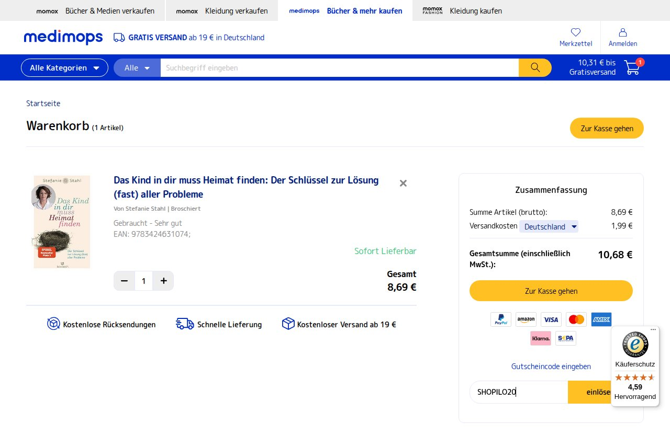Go to the Startseite breadcrumb

coord(43,104)
